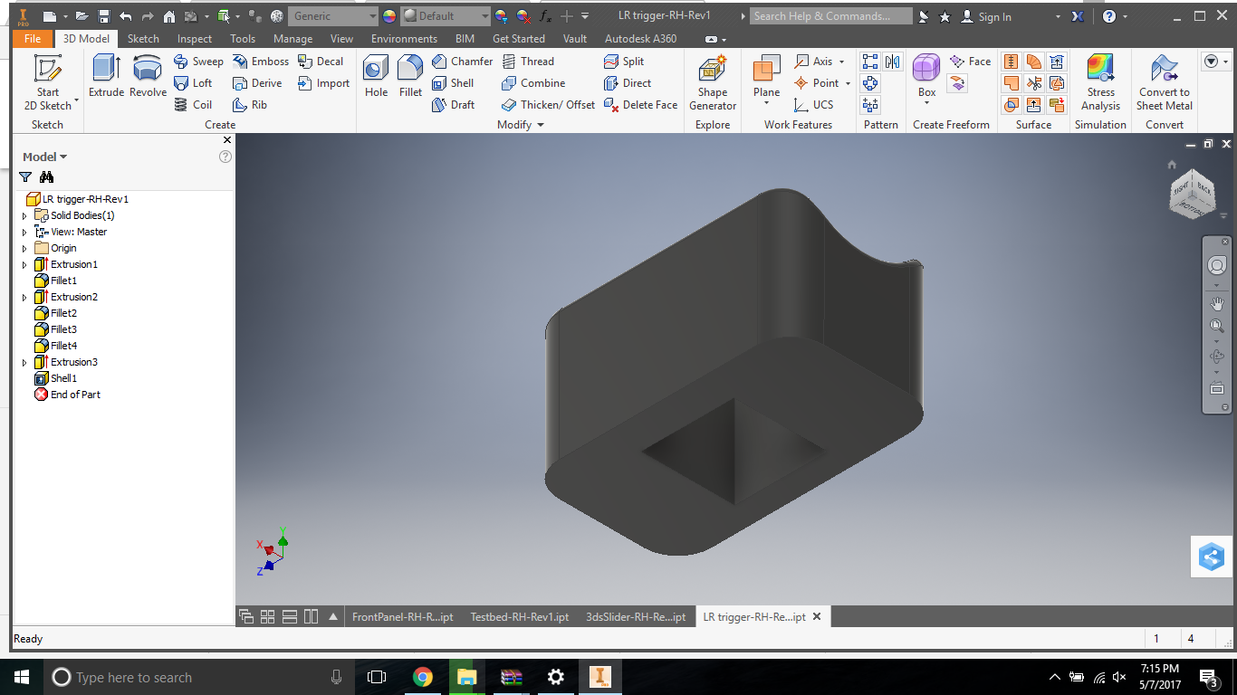Image resolution: width=1237 pixels, height=695 pixels.
Task: Expand the Extrusion3 feature node
Action: 24,363
